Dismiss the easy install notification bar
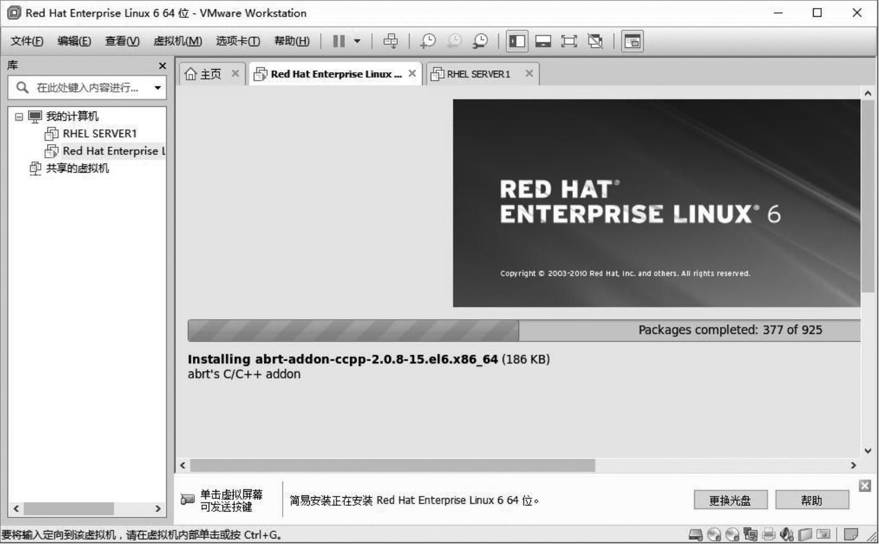The width and height of the screenshot is (879, 544). tap(865, 486)
